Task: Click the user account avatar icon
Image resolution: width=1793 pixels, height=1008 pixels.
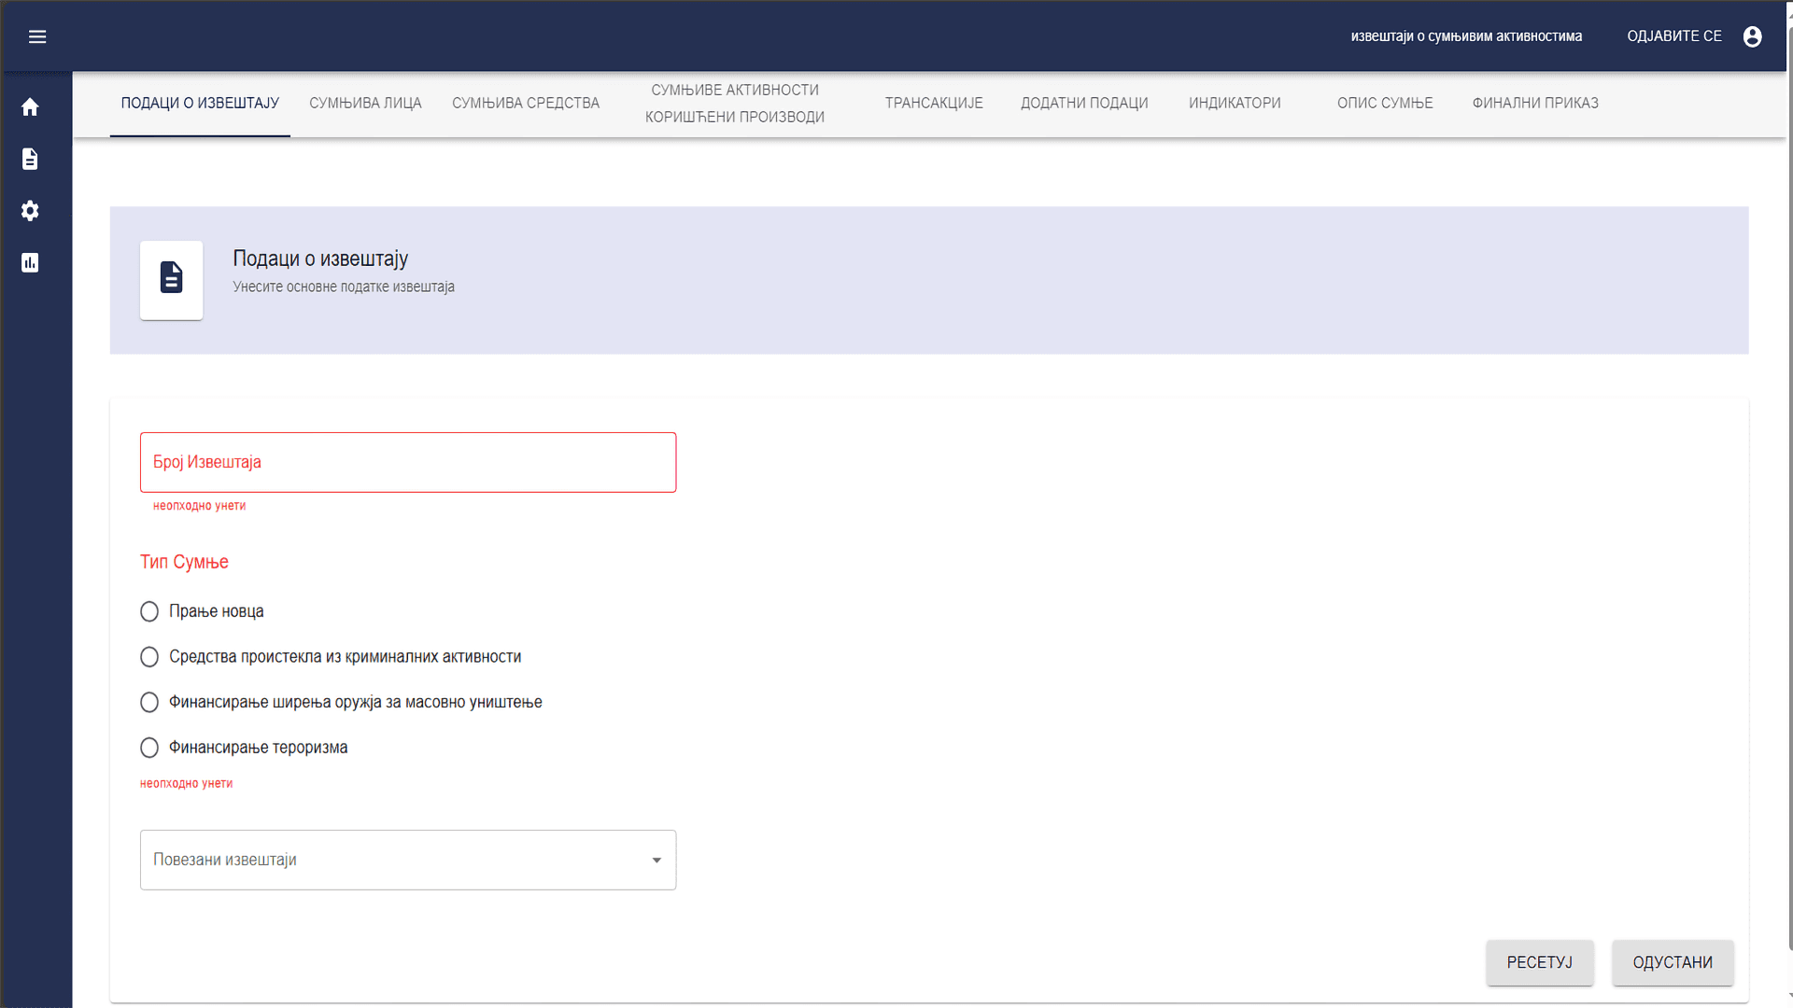Action: (x=1752, y=36)
